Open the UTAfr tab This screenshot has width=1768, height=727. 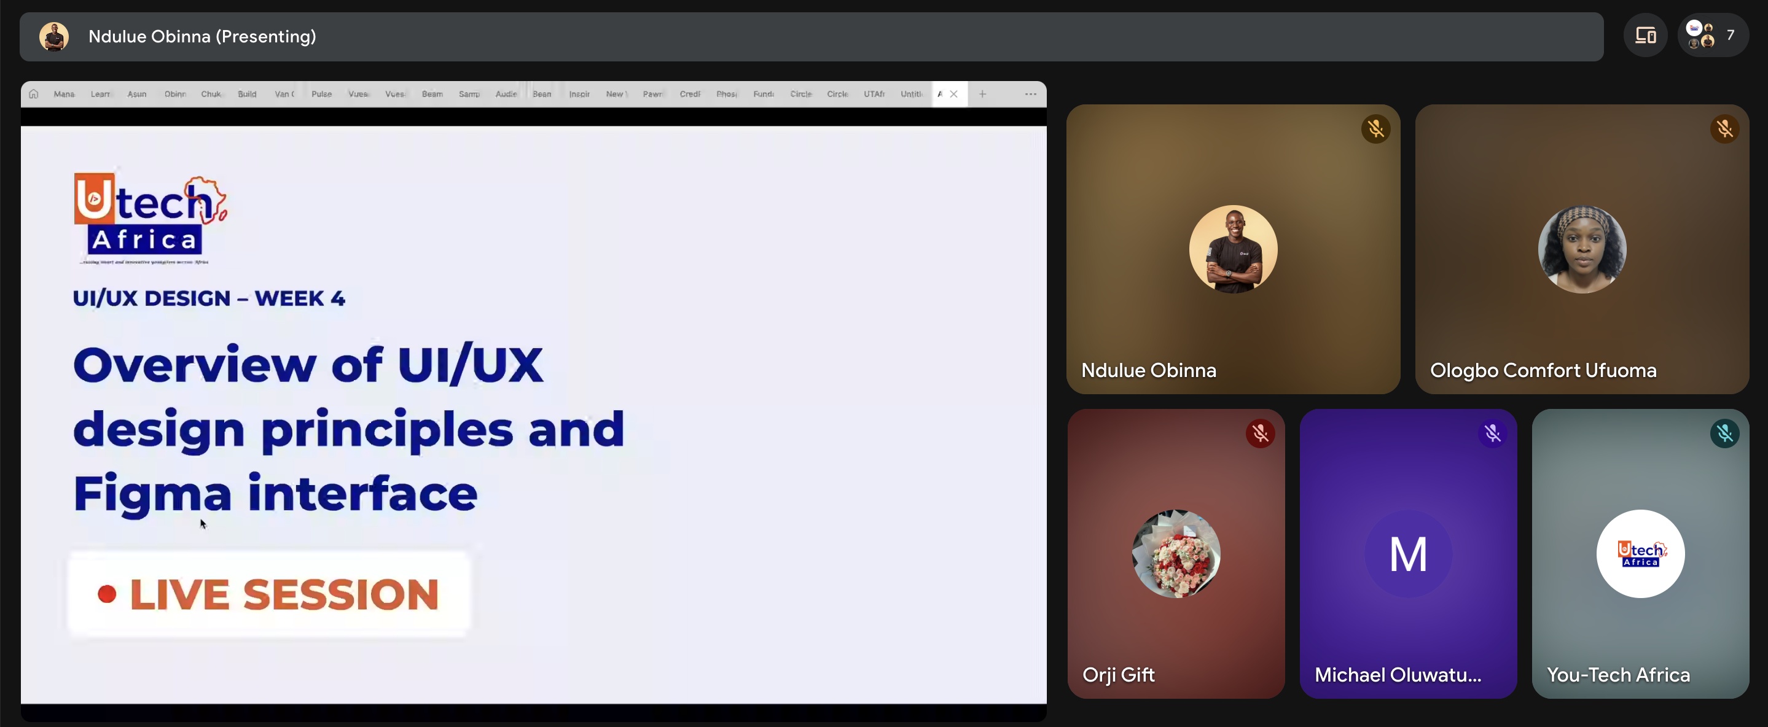(874, 94)
